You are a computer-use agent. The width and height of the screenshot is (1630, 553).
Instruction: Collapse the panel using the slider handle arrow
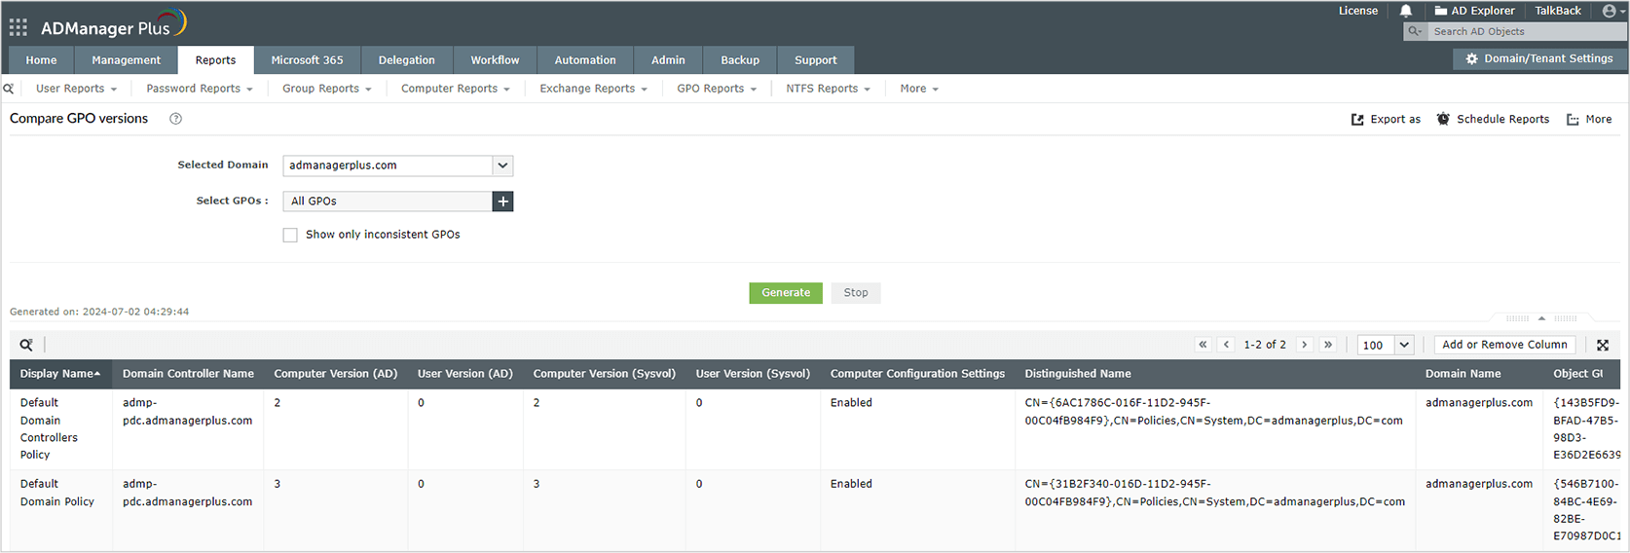point(1541,318)
